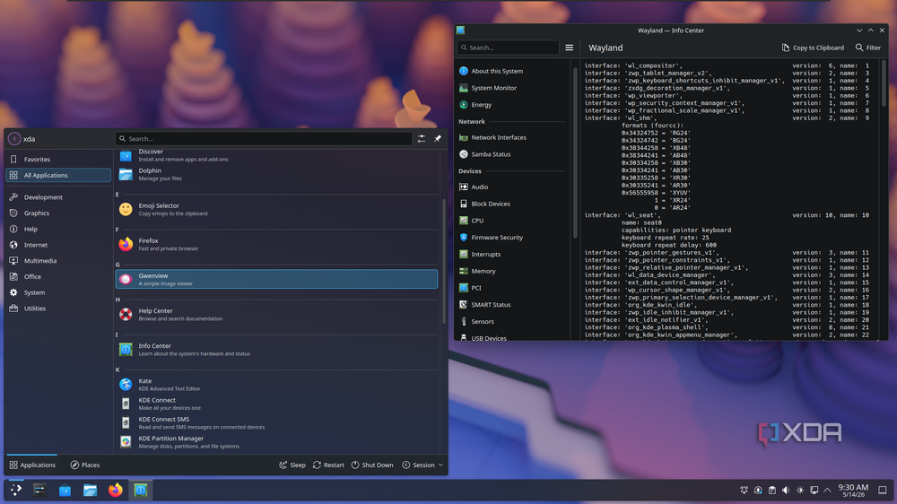Open Dolphin file manager from taskbar
897x504 pixels.
tap(90, 490)
